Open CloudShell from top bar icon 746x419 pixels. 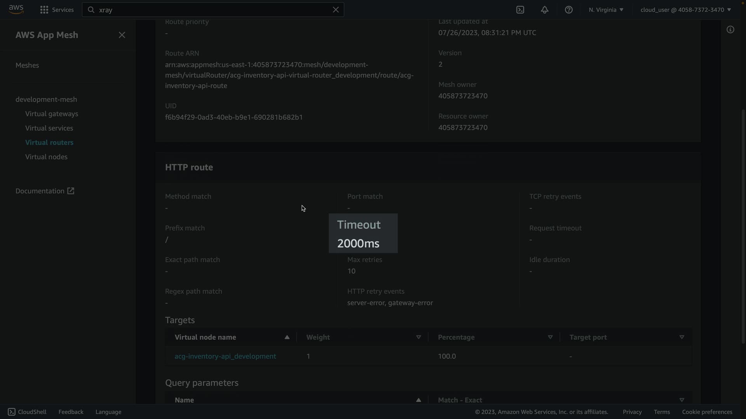[x=520, y=10]
